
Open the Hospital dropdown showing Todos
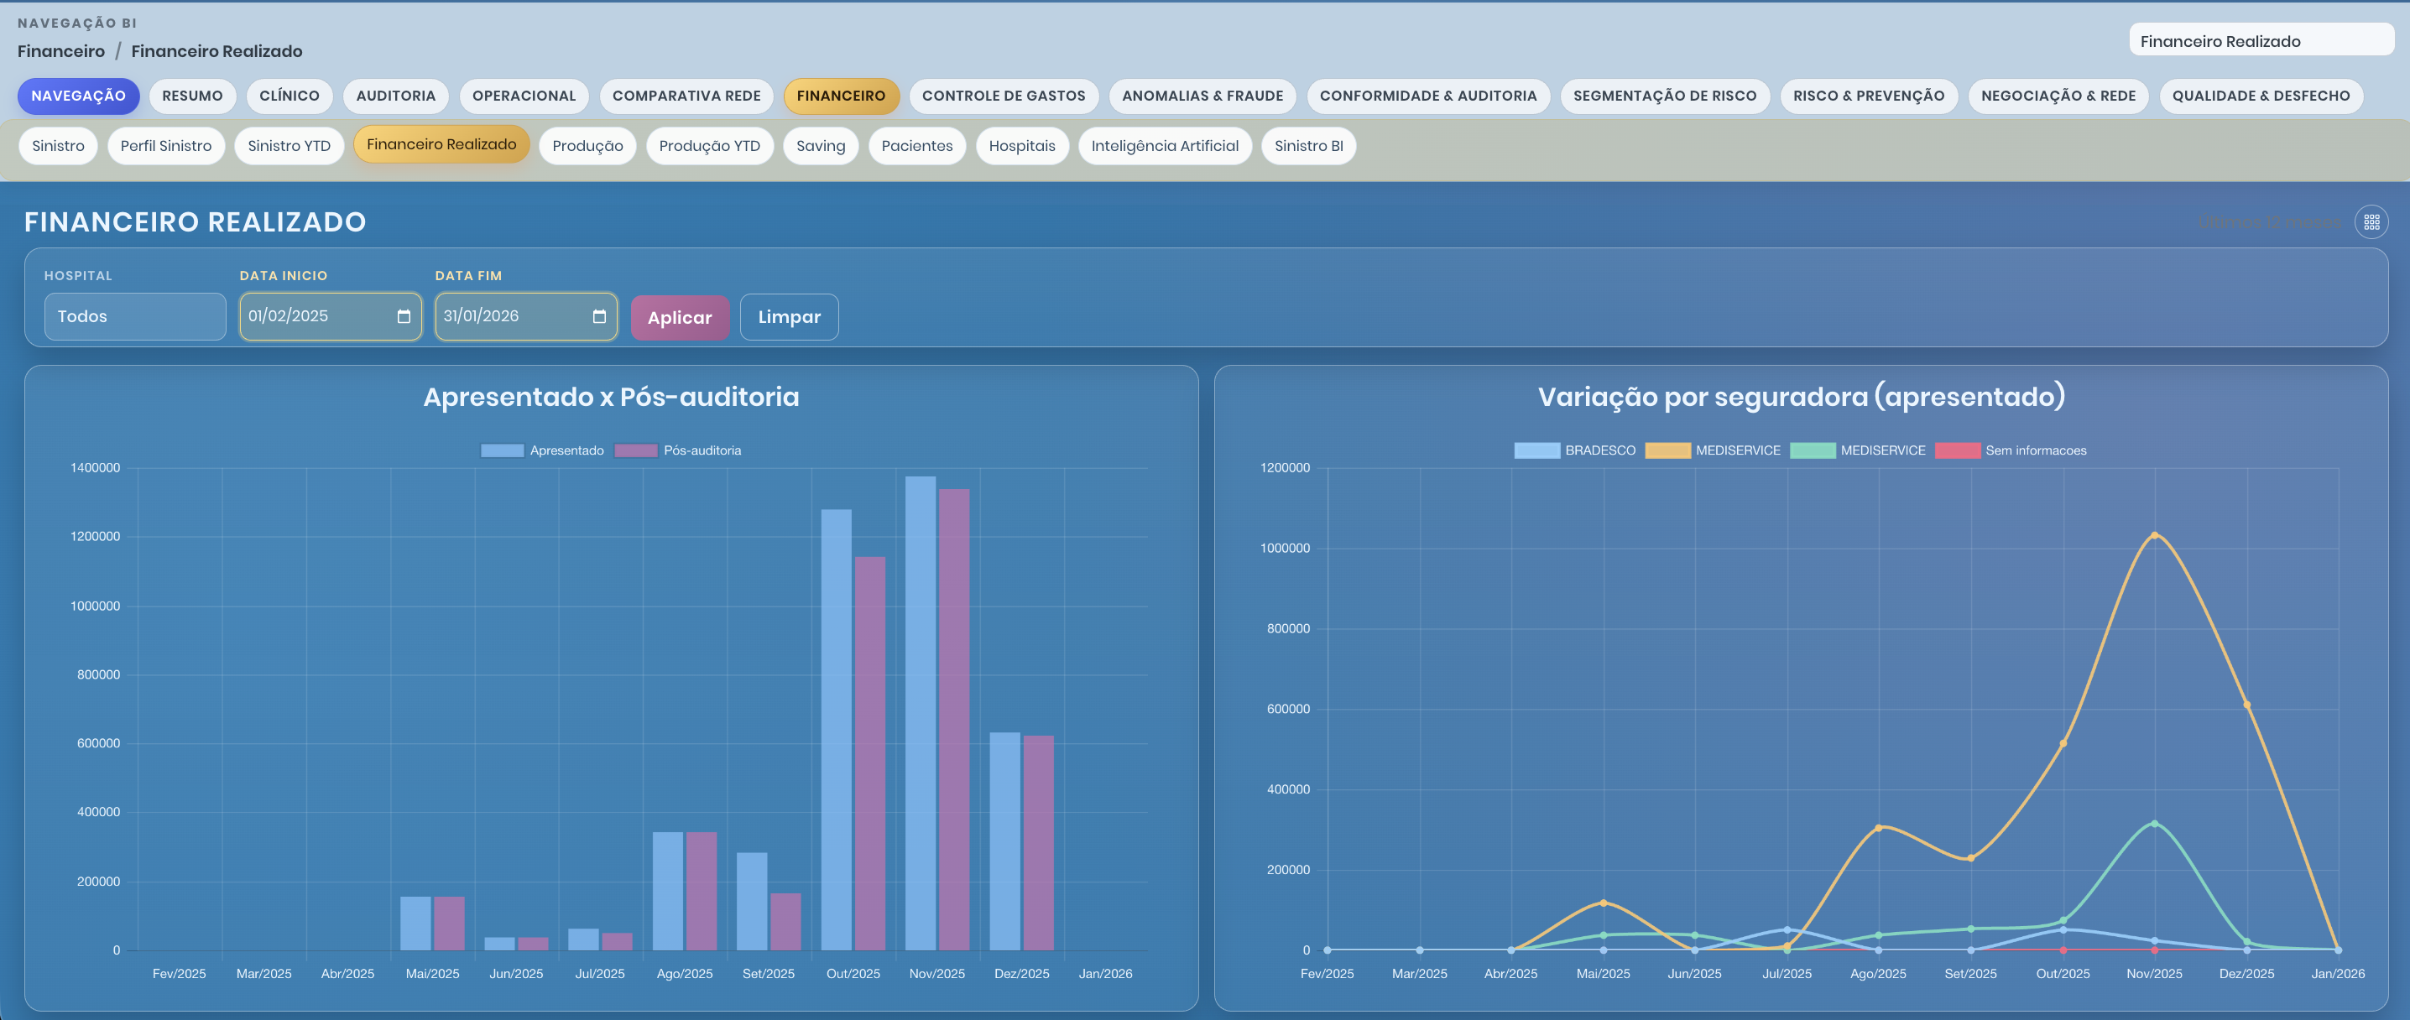135,316
